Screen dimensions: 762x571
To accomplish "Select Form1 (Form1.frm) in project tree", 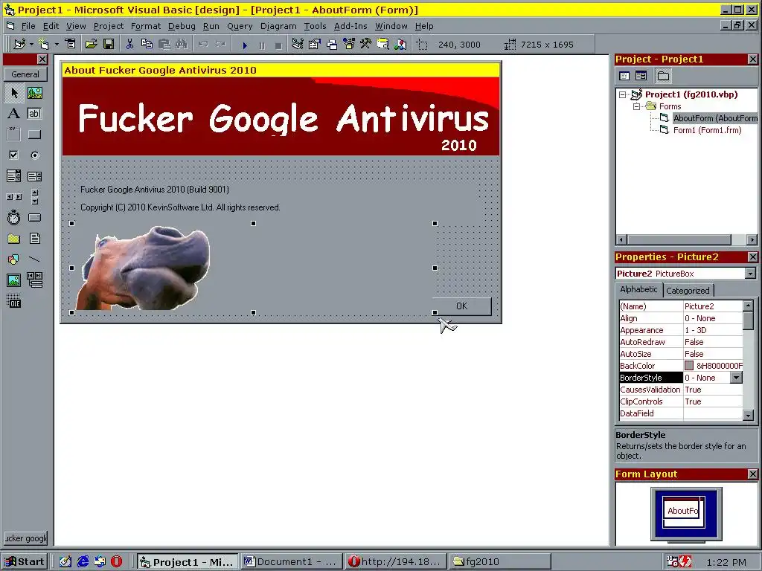I will 707,130.
